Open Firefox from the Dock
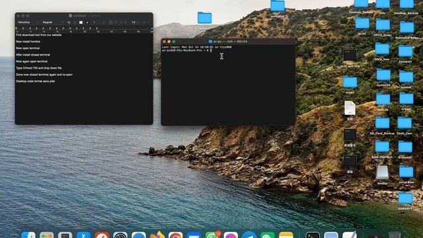 (157, 235)
